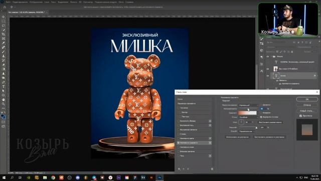Click the gradient angle dial
321x181 pixels.
pyautogui.click(x=241, y=122)
